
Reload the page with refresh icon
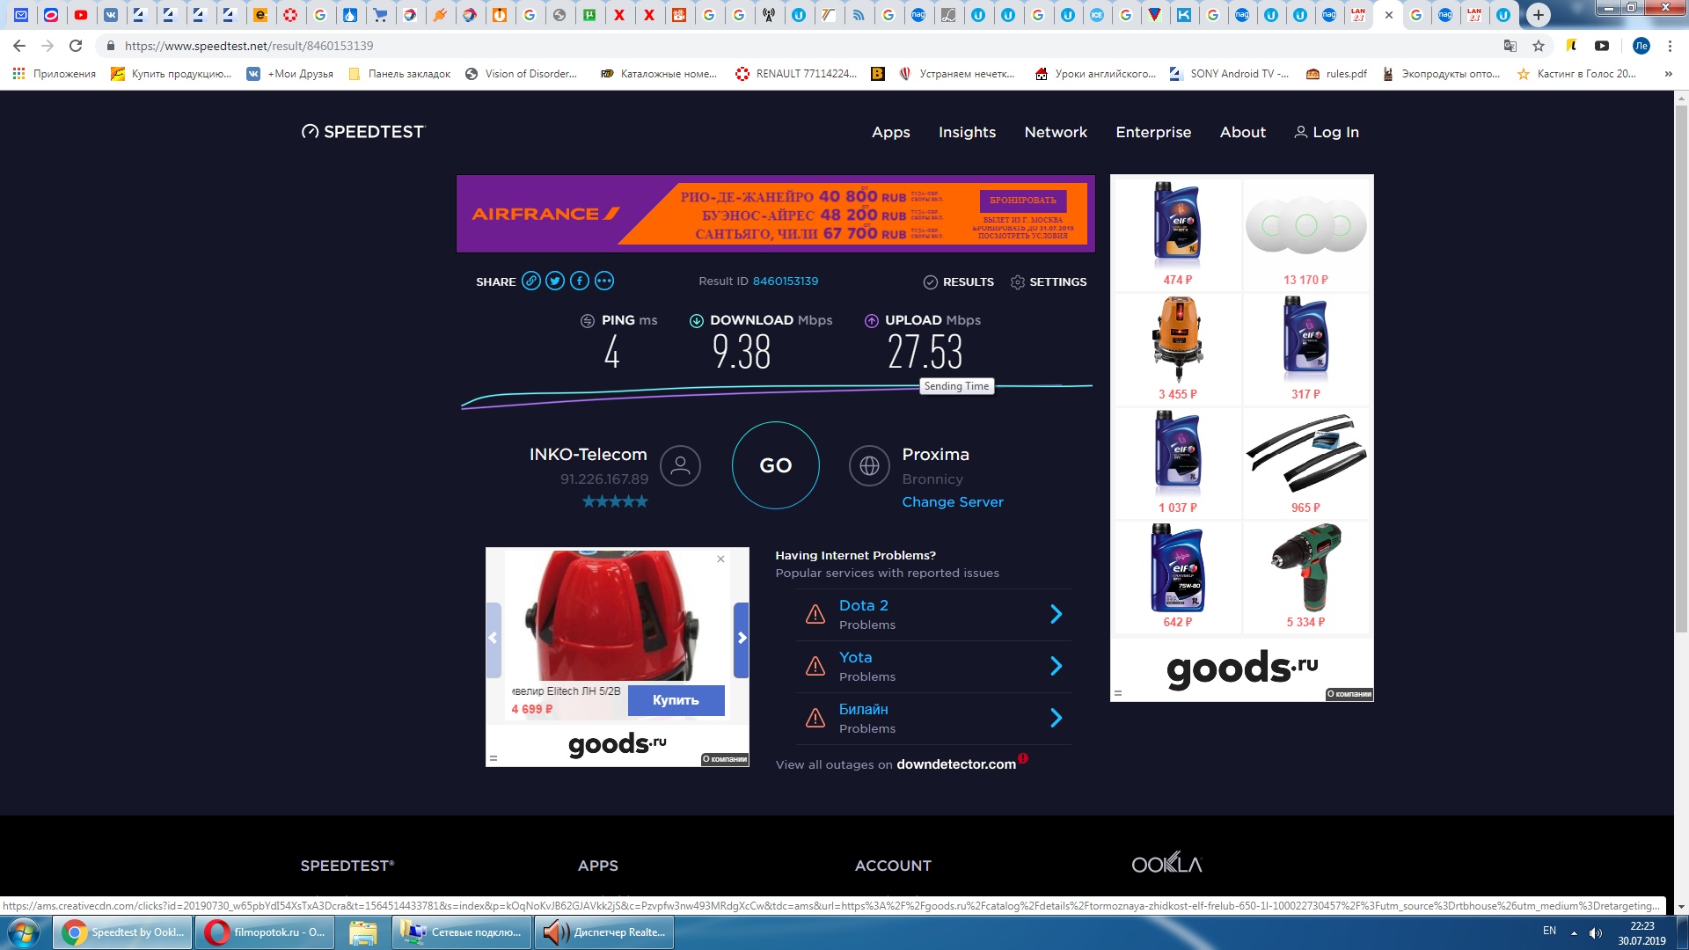coord(76,46)
